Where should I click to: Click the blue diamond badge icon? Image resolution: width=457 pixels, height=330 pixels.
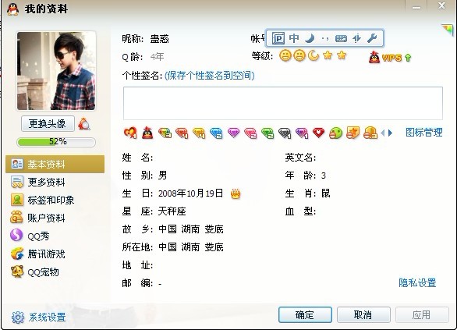point(216,133)
